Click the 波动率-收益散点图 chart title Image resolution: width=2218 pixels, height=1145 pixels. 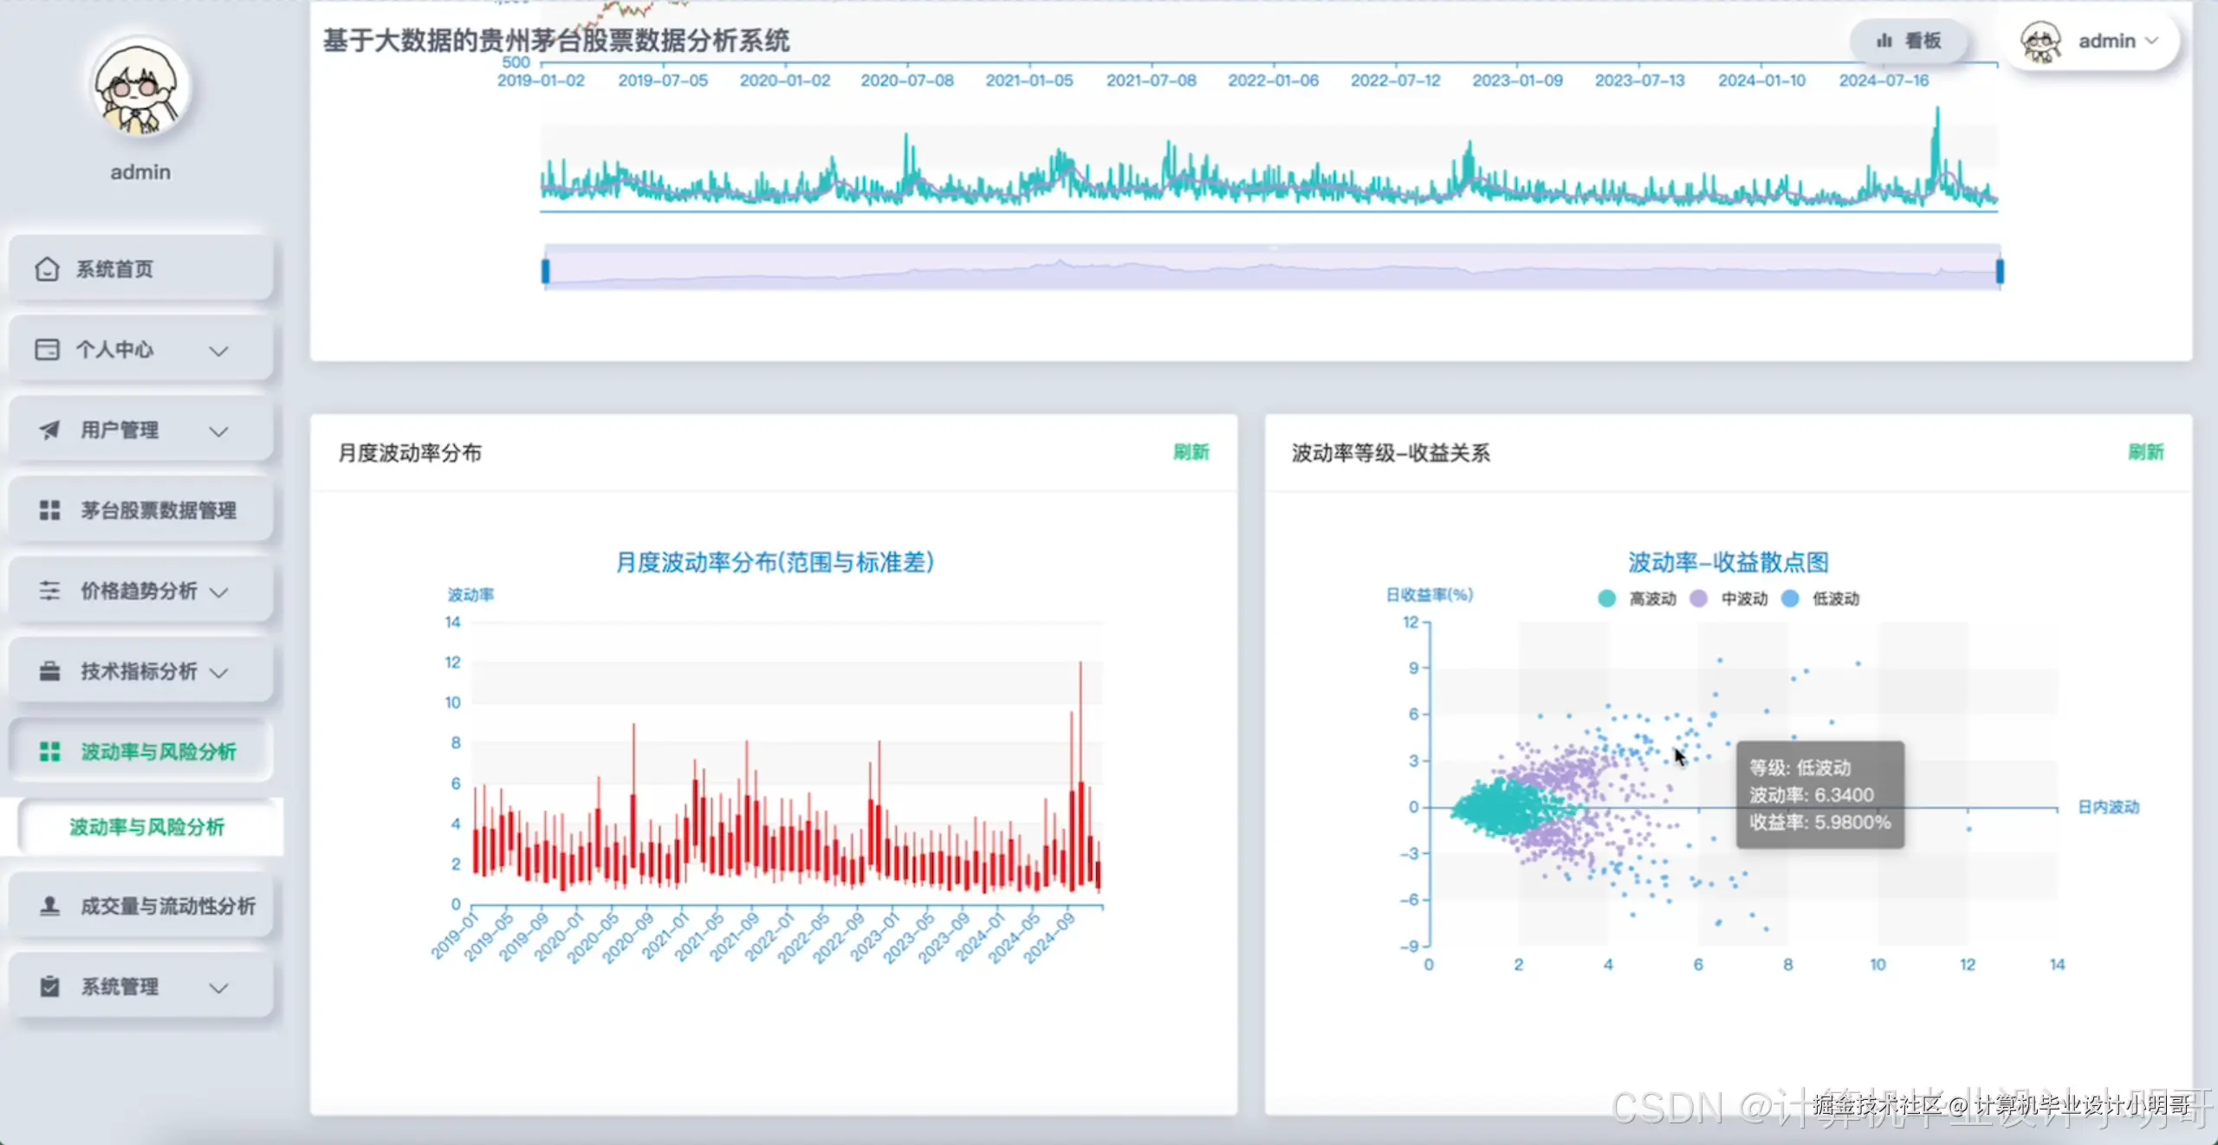click(1728, 562)
